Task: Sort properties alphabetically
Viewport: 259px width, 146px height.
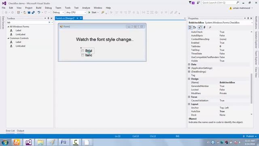Action: [195, 27]
